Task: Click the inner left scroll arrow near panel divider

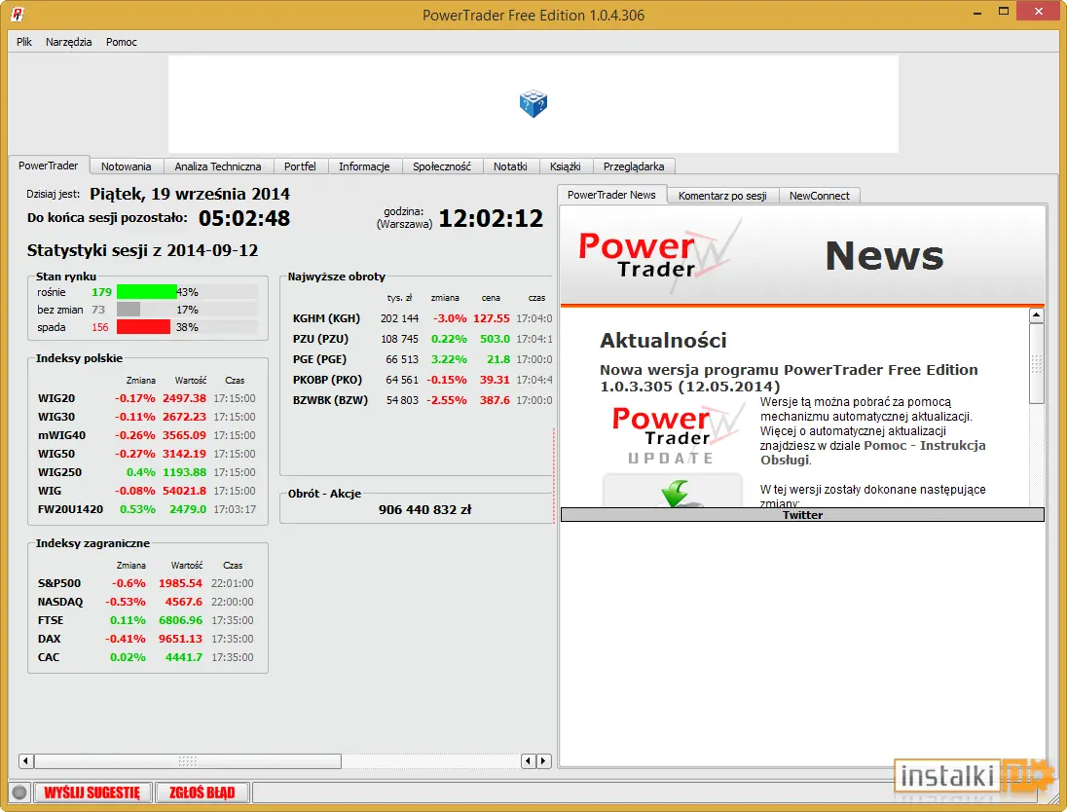Action: tap(529, 761)
